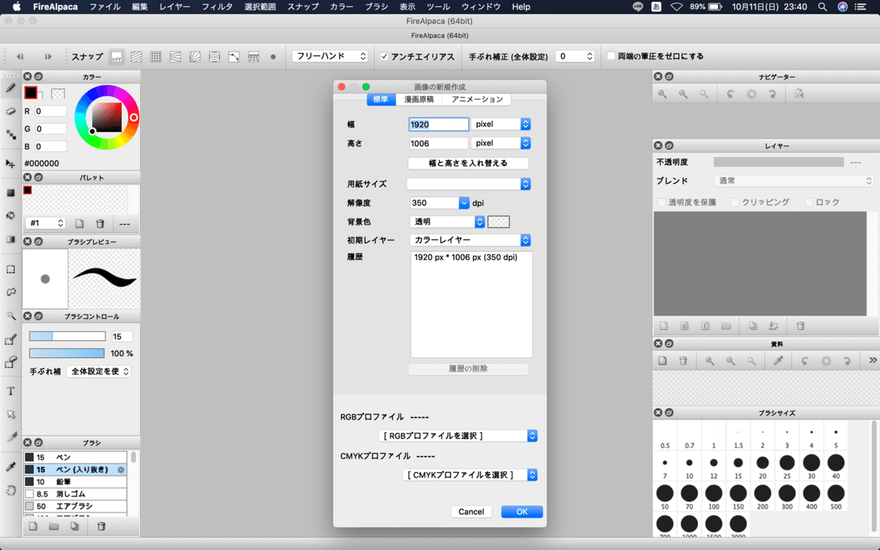This screenshot has width=880, height=550.
Task: Select the Gradient tool
Action: pos(11,239)
